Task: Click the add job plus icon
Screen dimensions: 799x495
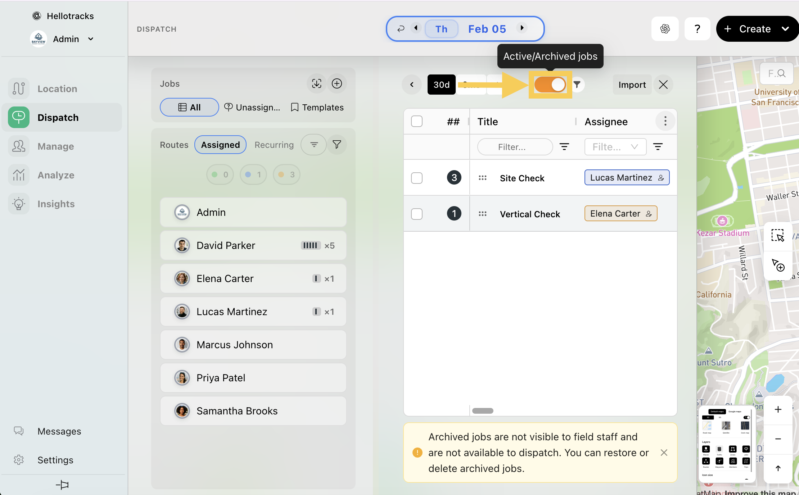Action: 337,83
